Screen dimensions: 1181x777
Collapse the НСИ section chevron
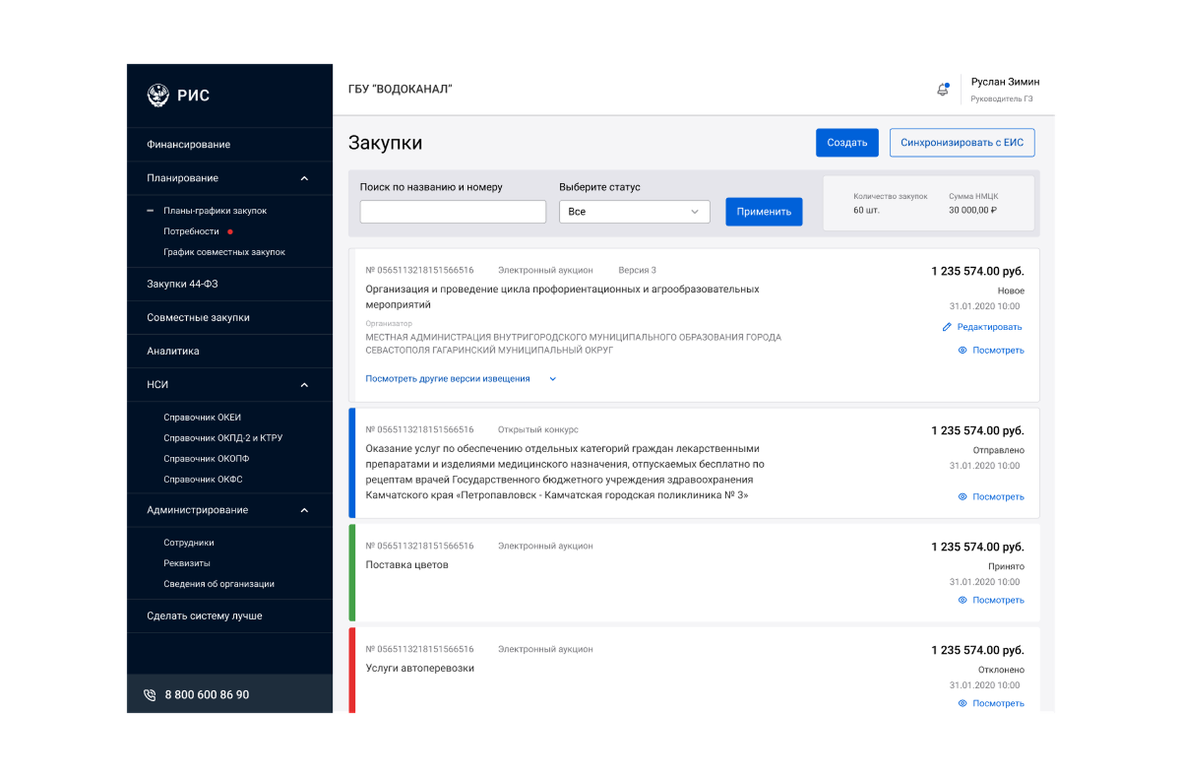[x=304, y=385]
